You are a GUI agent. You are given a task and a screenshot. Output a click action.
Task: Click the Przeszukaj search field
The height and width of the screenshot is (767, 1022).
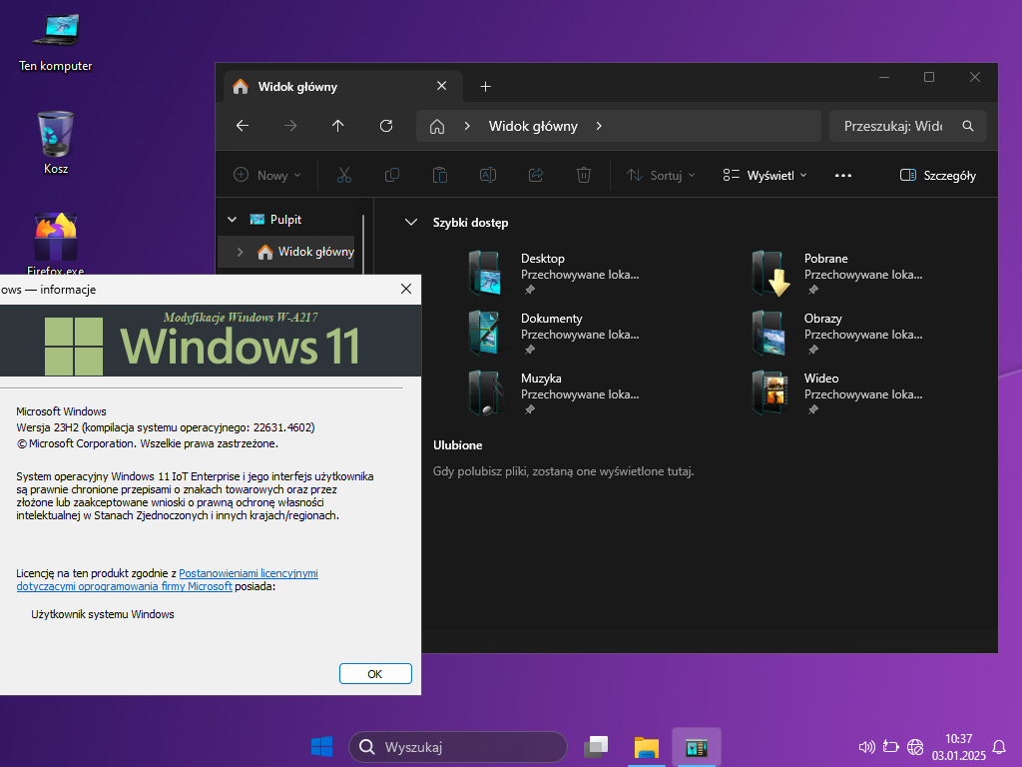(x=893, y=126)
